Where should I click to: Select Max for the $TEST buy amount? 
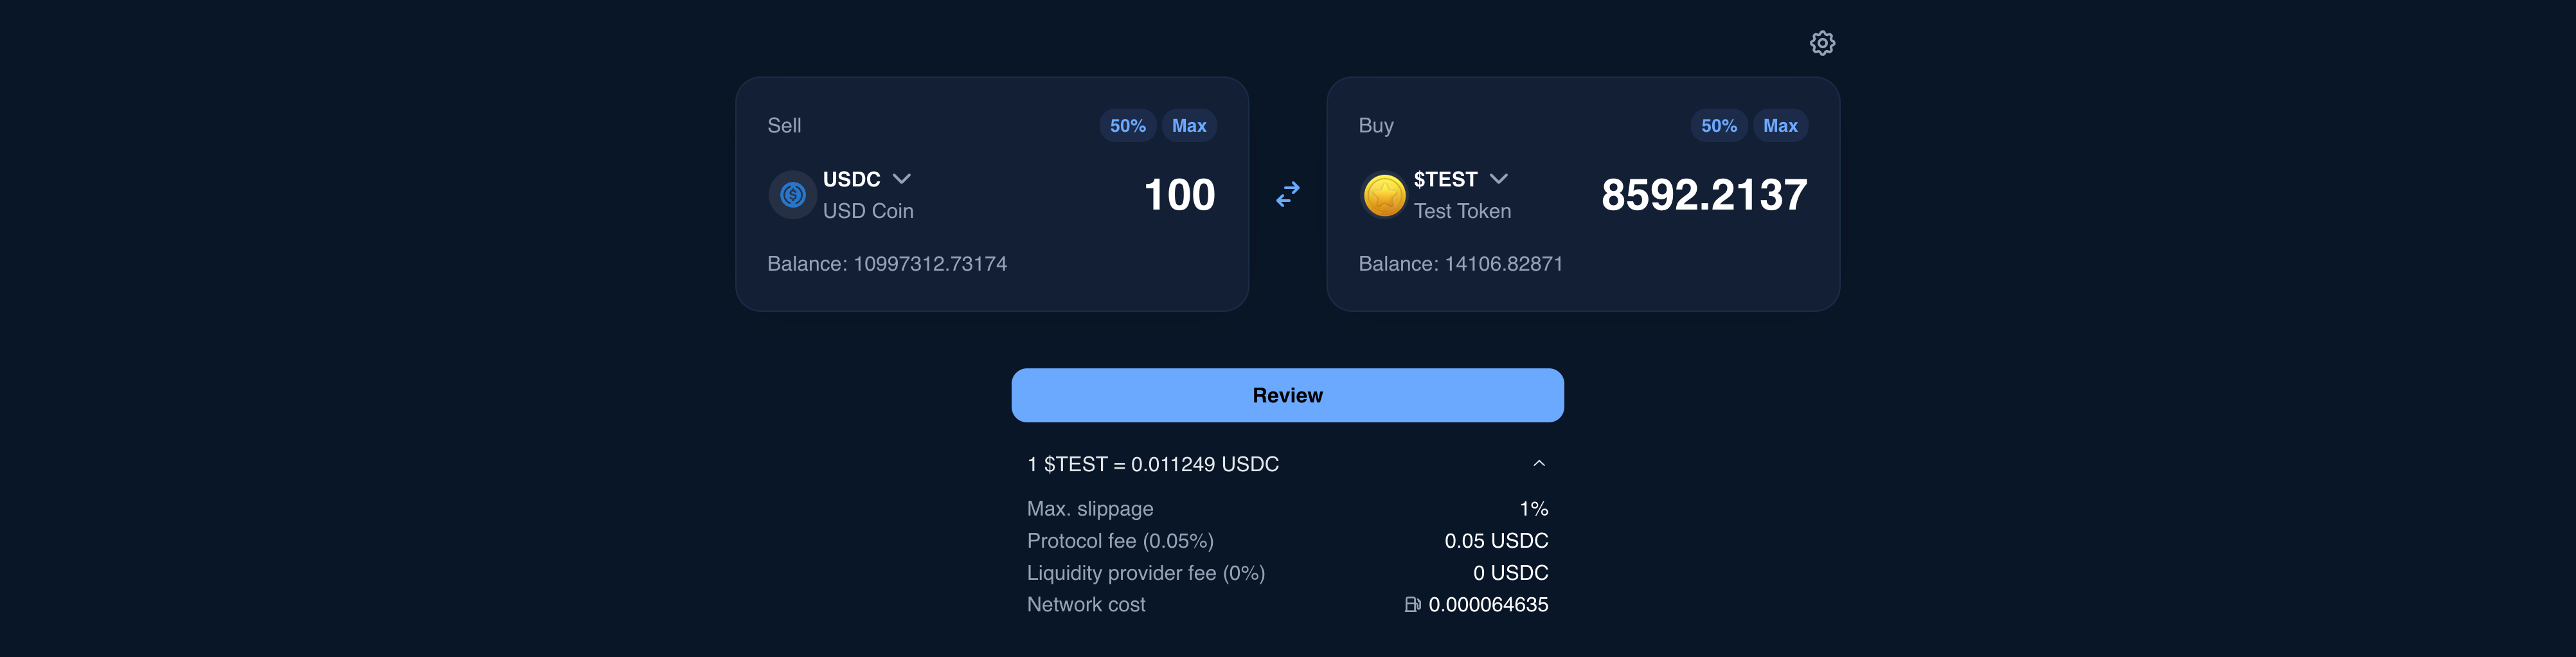(x=1781, y=125)
